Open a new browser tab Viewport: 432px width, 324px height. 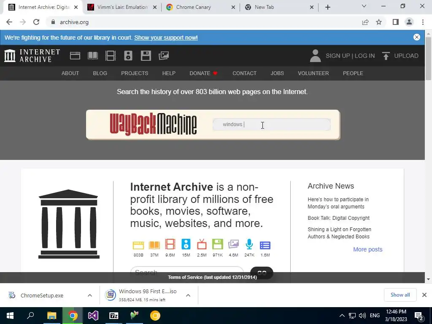327,7
